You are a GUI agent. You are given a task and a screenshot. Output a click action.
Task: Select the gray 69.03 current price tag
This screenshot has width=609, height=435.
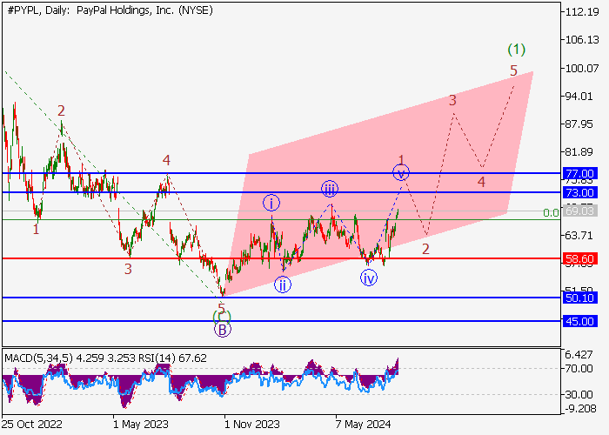pyautogui.click(x=580, y=211)
